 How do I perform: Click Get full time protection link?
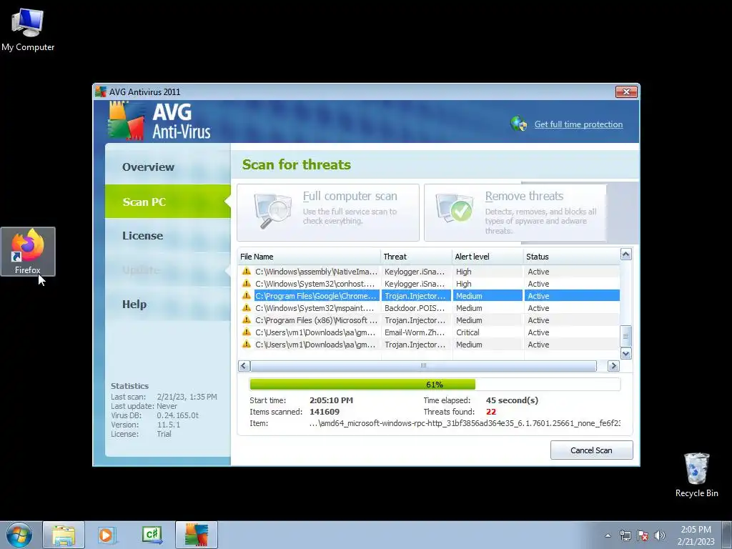tap(578, 124)
